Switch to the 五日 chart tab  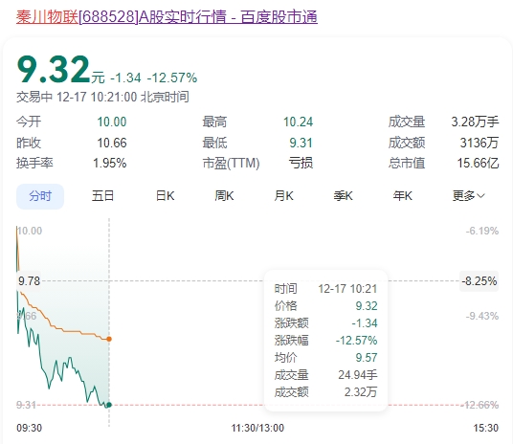pyautogui.click(x=102, y=196)
